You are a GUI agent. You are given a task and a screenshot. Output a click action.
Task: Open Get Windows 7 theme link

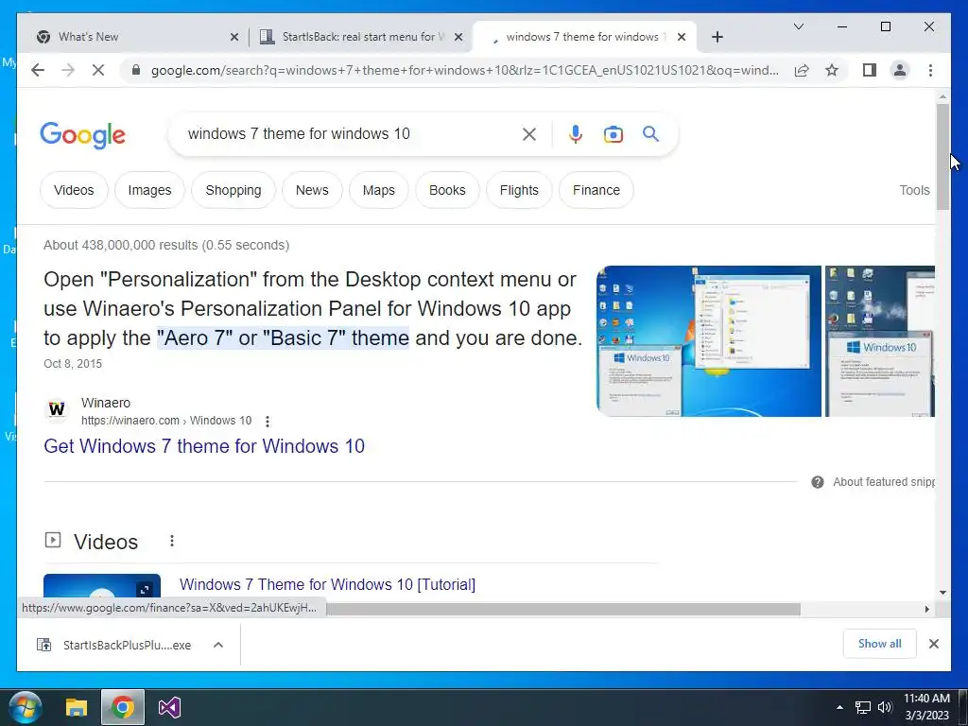[204, 446]
